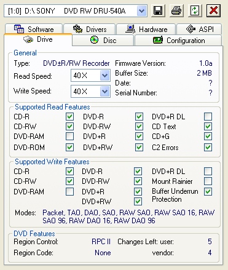Image resolution: width=228 pixels, height=270 pixels.
Task: Toggle the DVD-ROM read checkbox
Action: tap(69, 147)
